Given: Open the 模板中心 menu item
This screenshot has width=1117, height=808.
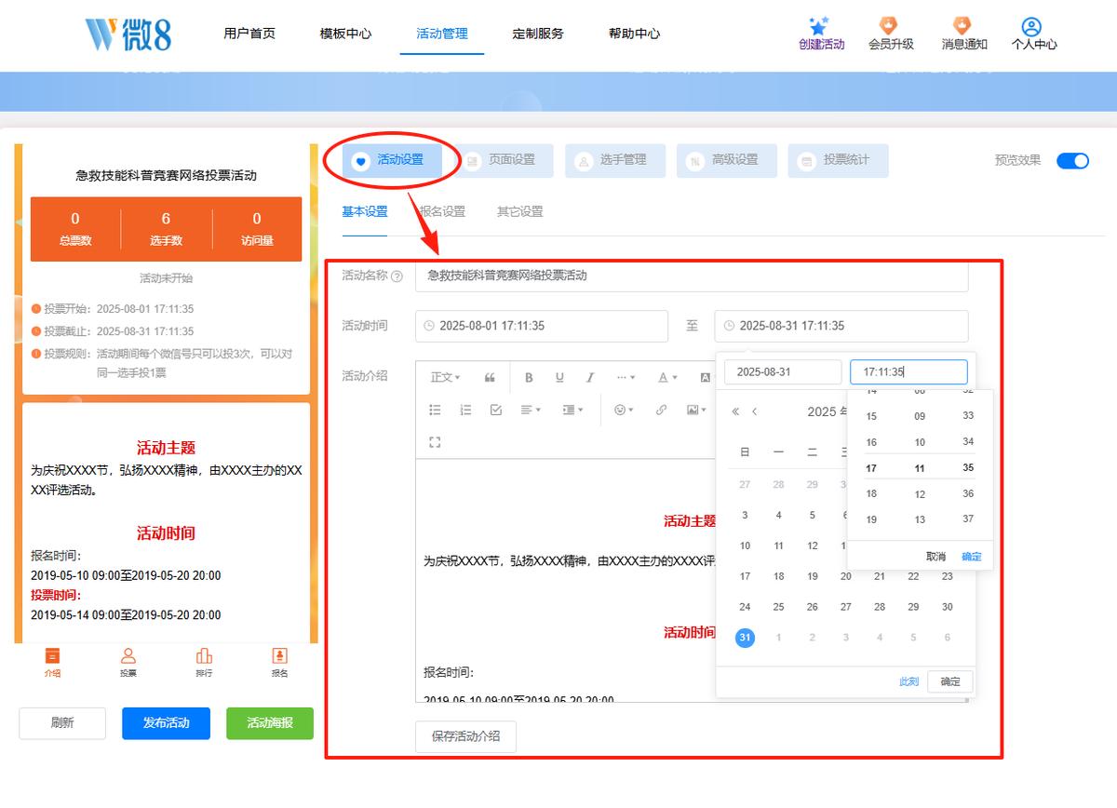Looking at the screenshot, I should [345, 34].
